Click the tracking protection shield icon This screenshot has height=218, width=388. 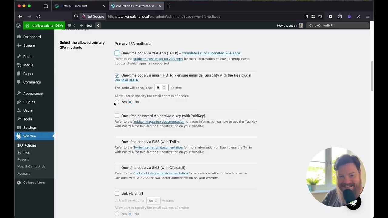(x=76, y=16)
